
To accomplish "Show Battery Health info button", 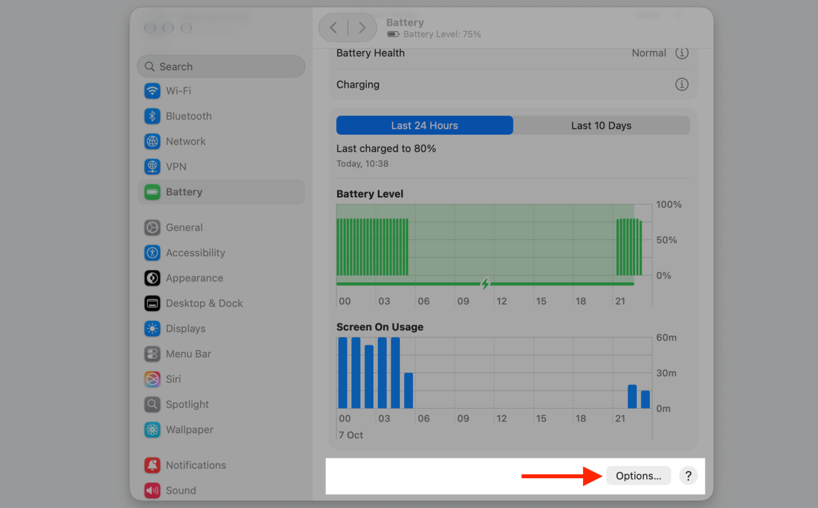I will coord(682,53).
